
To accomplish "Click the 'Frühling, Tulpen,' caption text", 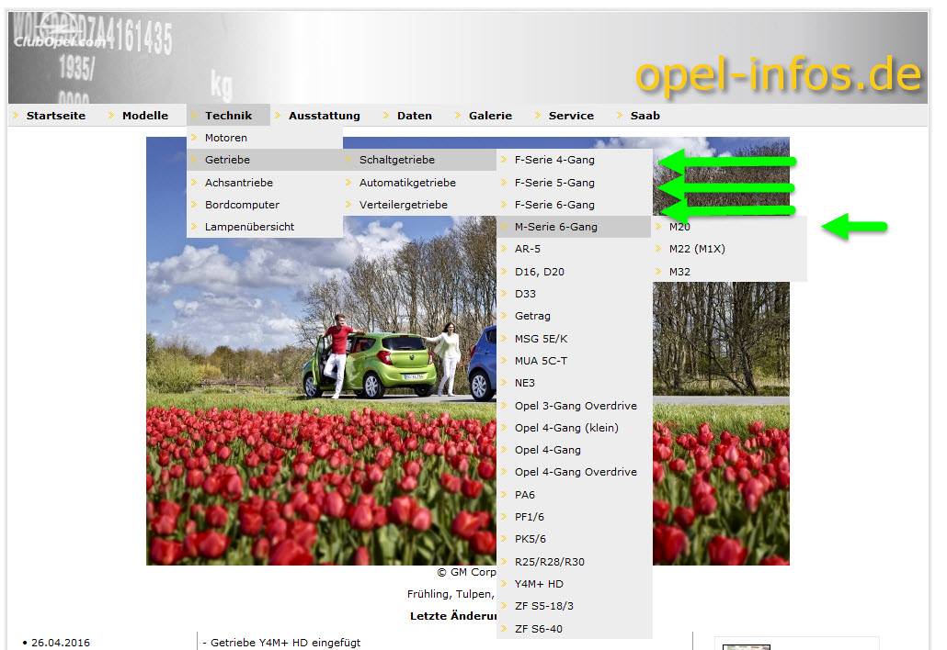I will (x=451, y=594).
